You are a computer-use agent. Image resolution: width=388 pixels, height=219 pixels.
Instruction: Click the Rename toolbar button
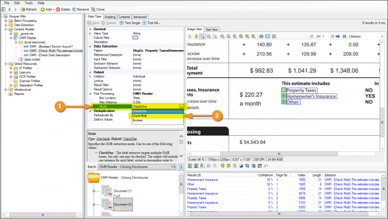(x=81, y=9)
